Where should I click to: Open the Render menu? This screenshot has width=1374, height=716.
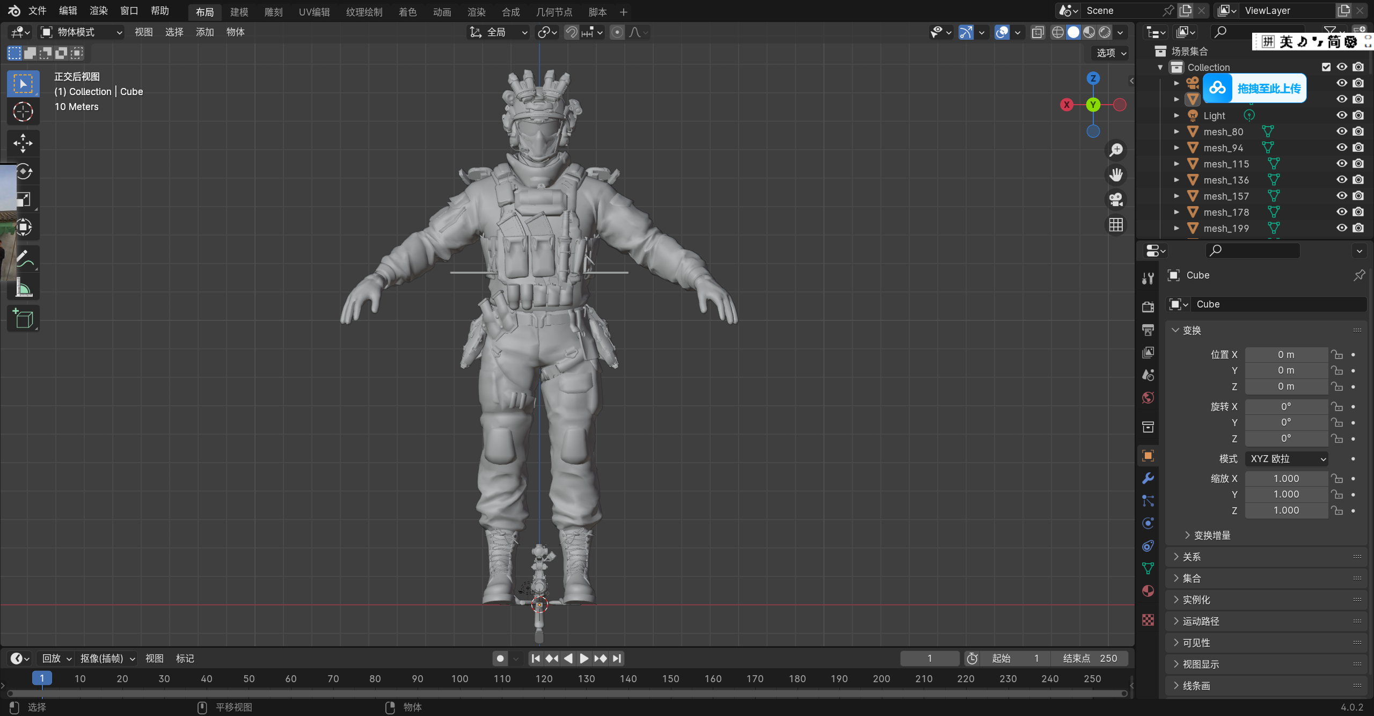click(99, 11)
